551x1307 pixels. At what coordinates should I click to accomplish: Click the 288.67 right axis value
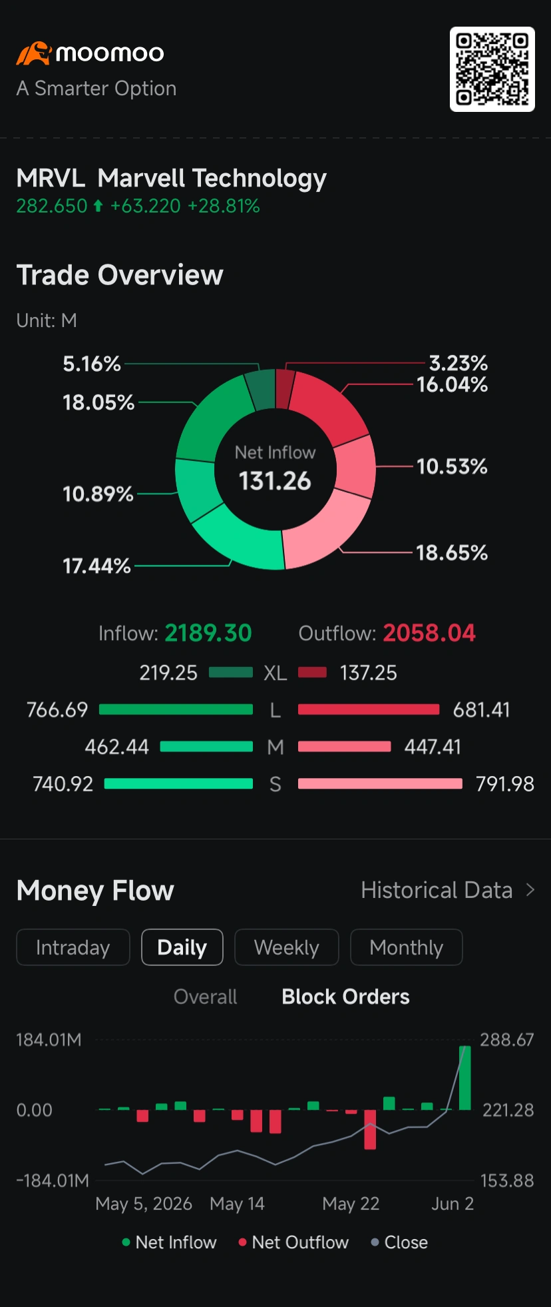coord(507,1040)
